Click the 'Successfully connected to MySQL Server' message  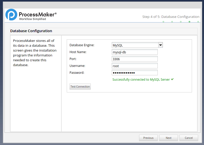pyautogui.click(x=141, y=79)
